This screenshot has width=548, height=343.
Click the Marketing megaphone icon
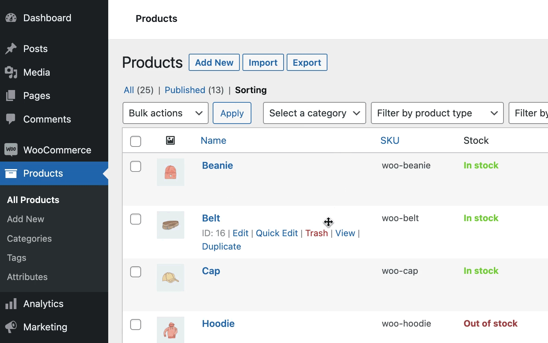point(11,327)
